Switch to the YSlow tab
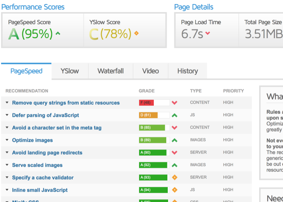Screen dimensions: 283x202 pos(70,71)
